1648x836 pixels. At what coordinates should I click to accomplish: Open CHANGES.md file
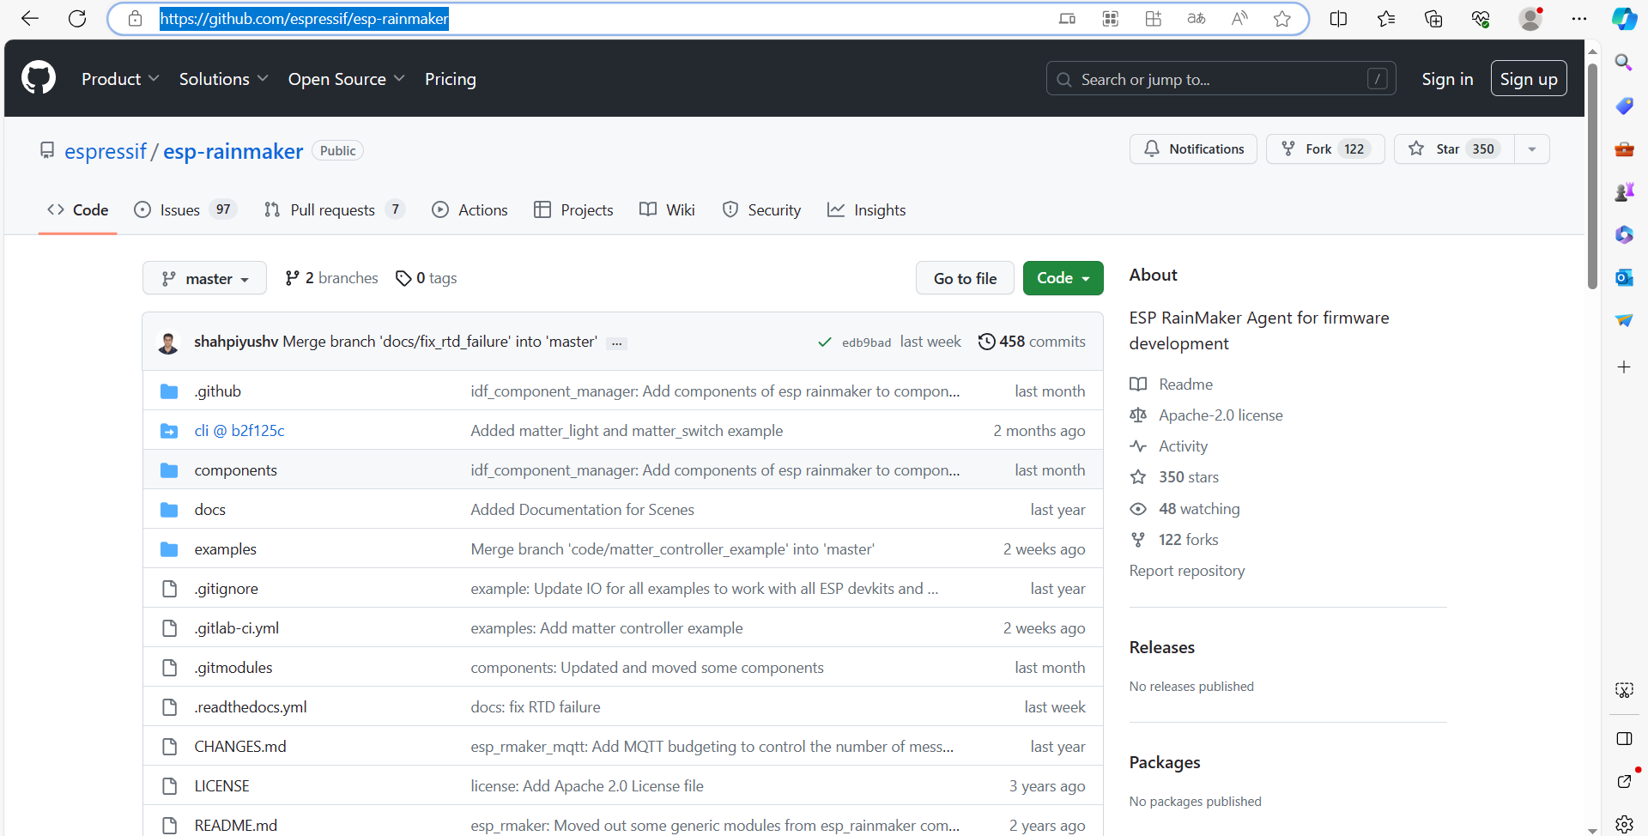point(240,747)
